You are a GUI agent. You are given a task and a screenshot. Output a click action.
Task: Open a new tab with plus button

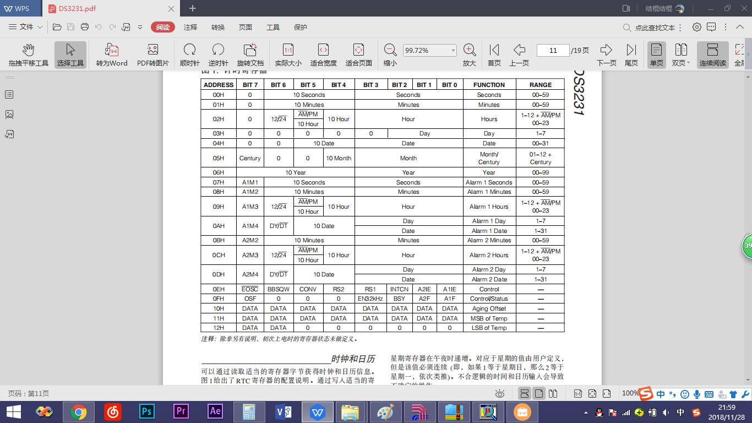(x=193, y=8)
